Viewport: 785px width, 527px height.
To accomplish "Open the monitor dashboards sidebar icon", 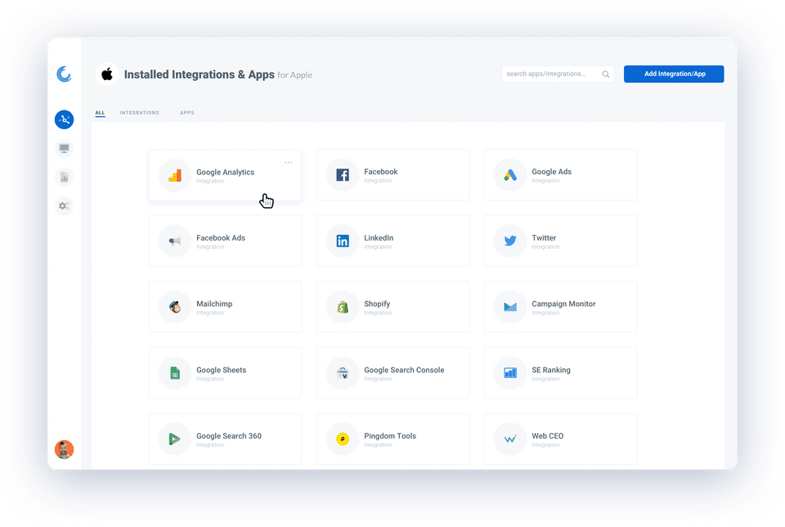I will [64, 148].
